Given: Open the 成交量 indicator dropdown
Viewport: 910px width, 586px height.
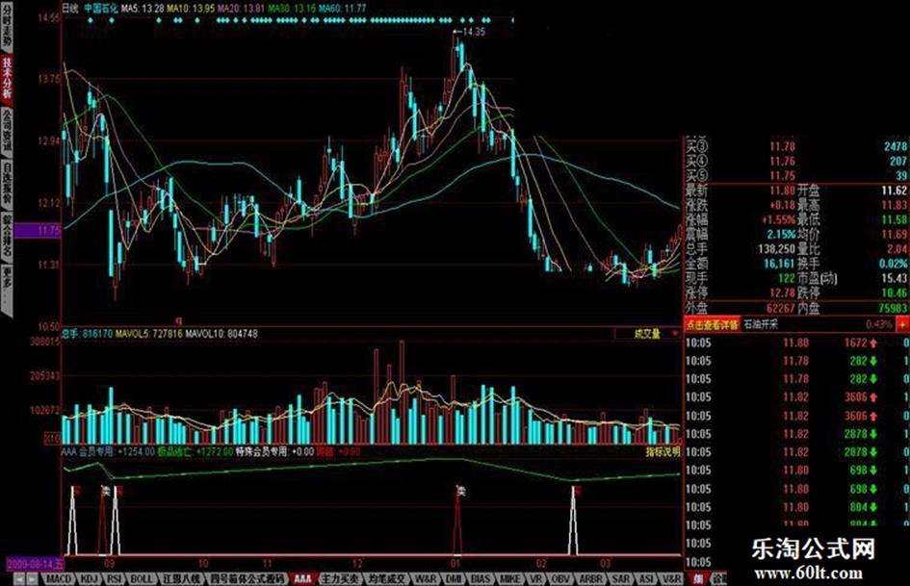Looking at the screenshot, I should pyautogui.click(x=675, y=334).
